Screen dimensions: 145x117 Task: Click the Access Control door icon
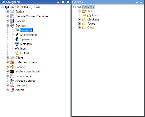point(12,81)
